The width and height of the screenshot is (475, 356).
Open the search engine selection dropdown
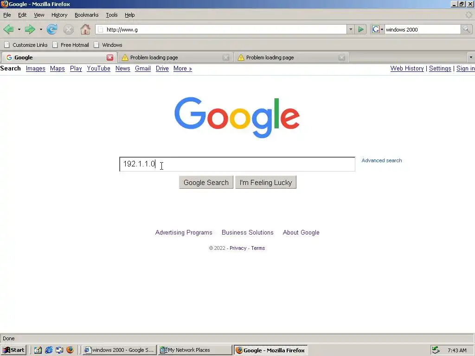(382, 29)
